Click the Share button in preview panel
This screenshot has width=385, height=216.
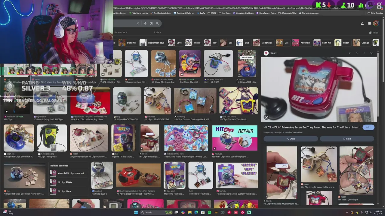(291, 139)
